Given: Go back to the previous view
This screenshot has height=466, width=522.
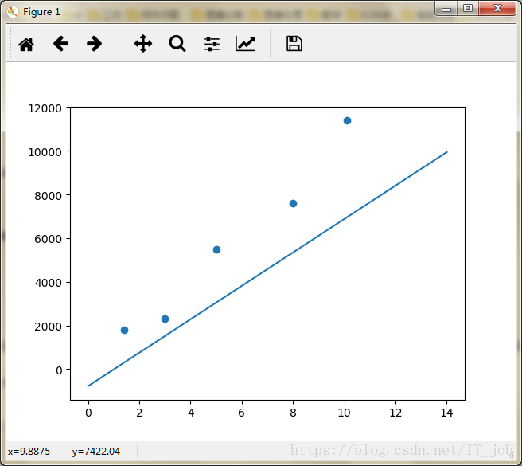Looking at the screenshot, I should point(60,44).
